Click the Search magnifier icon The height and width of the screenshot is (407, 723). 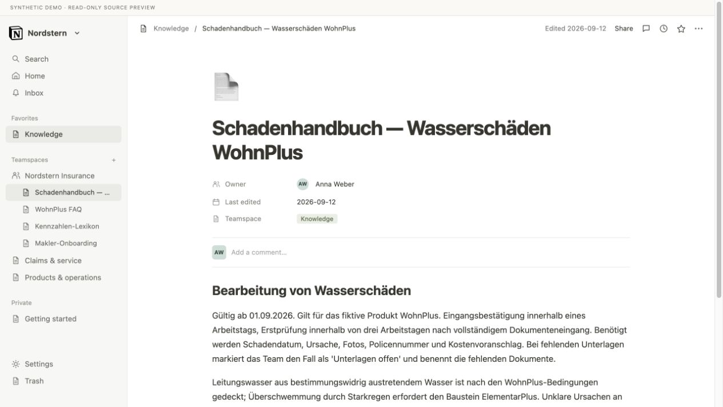pyautogui.click(x=15, y=59)
